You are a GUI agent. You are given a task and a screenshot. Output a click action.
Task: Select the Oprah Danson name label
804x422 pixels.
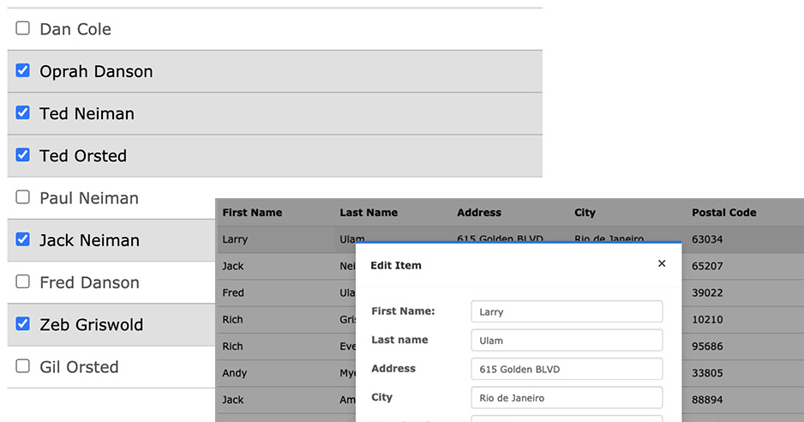96,71
